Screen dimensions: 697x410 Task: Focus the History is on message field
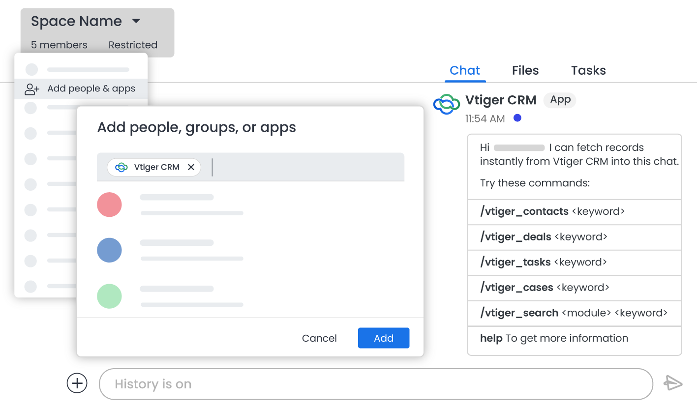pyautogui.click(x=376, y=384)
